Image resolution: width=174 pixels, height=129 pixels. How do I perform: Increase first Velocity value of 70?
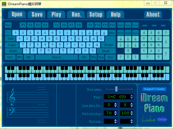(115, 112)
